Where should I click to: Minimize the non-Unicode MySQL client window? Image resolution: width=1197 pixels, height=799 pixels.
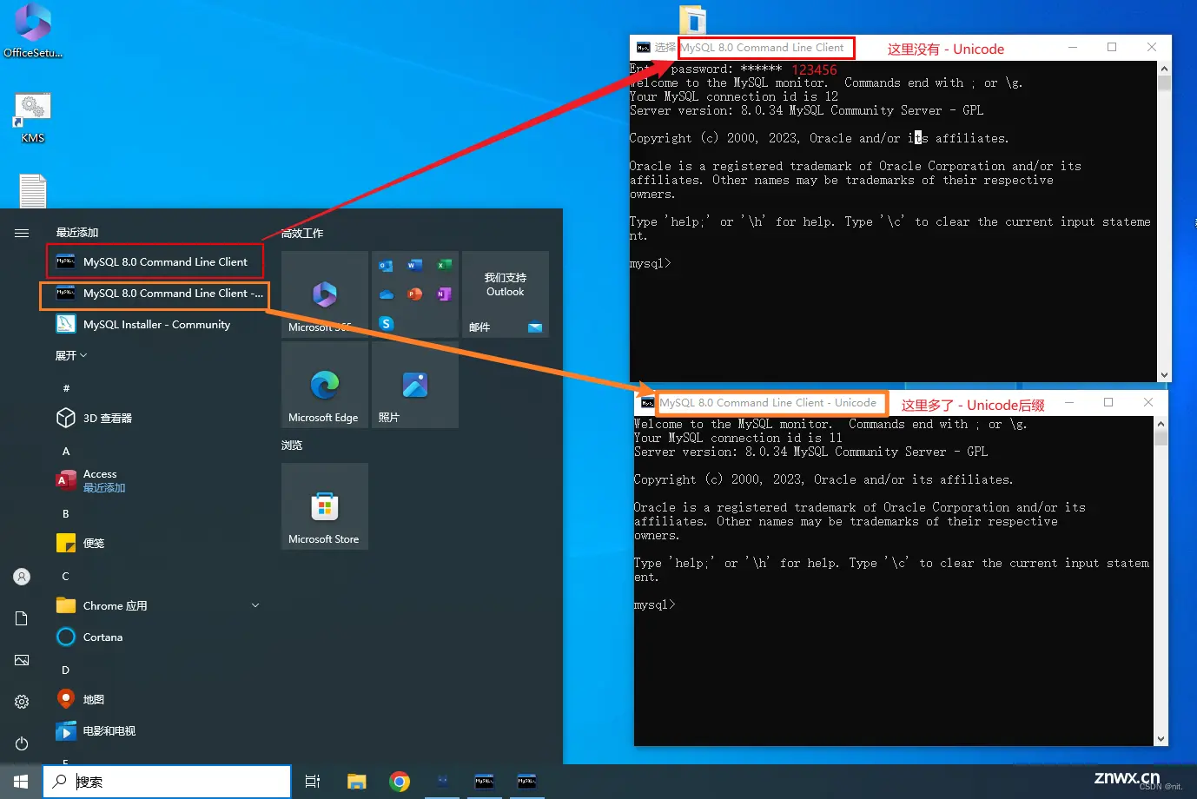pyautogui.click(x=1073, y=47)
